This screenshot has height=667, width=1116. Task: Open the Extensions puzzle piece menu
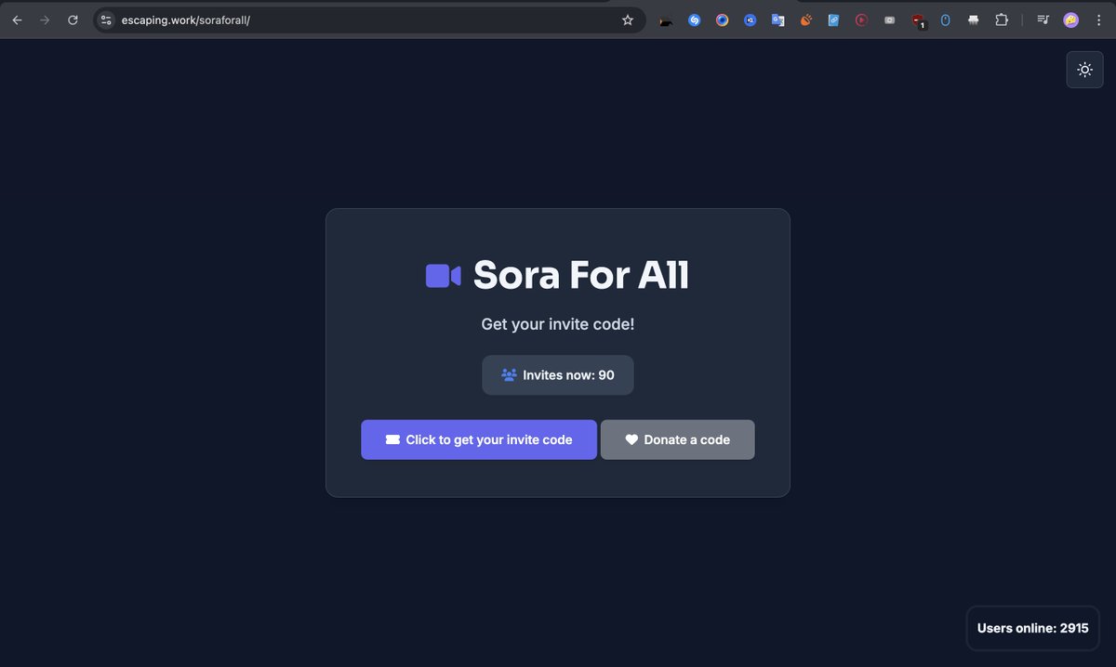[x=1002, y=20]
